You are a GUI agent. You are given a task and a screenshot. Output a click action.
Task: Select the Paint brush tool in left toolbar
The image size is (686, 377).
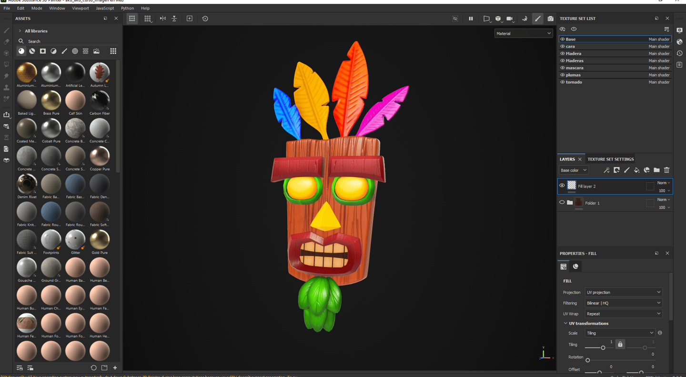tap(6, 30)
